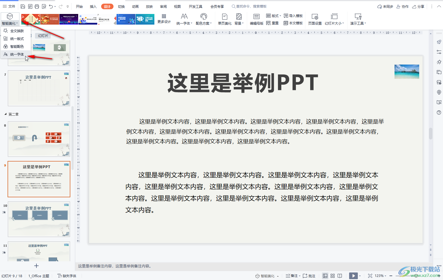Select 全文换肤 from the dropdown menu
The height and width of the screenshot is (280, 443).
(x=16, y=31)
